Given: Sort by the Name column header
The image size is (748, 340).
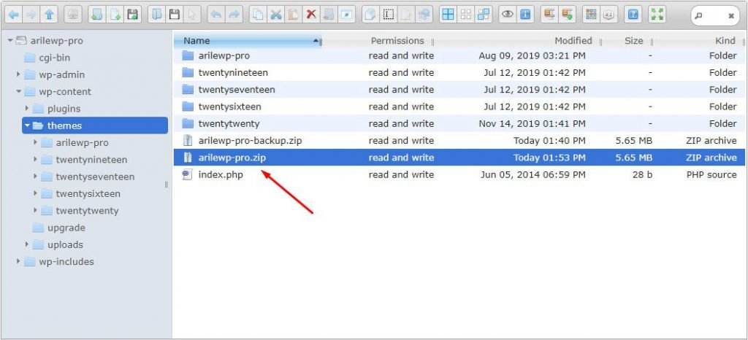Looking at the screenshot, I should 248,41.
